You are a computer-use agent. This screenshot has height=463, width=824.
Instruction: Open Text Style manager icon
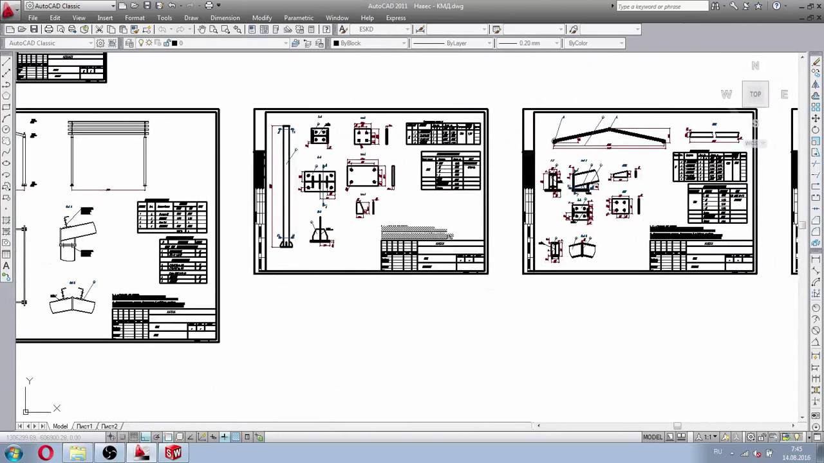[343, 30]
